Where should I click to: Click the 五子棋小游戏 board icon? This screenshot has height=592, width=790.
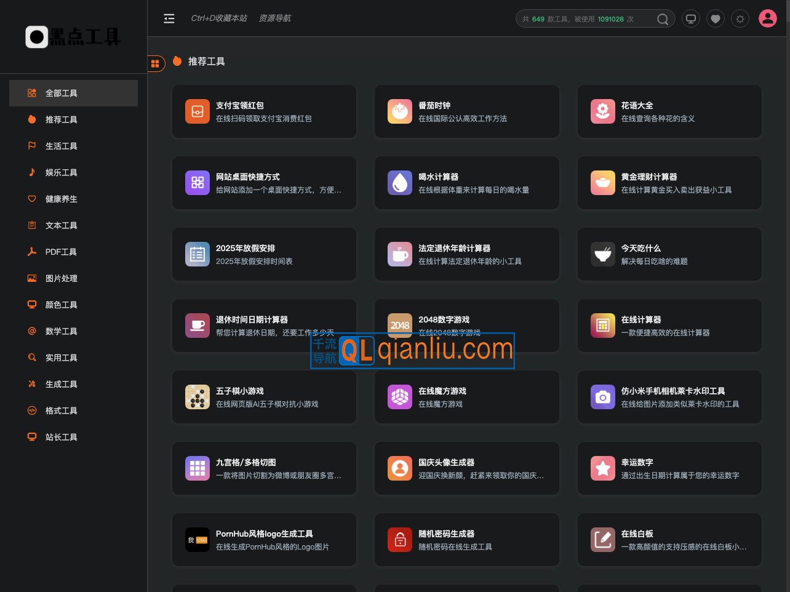(197, 397)
